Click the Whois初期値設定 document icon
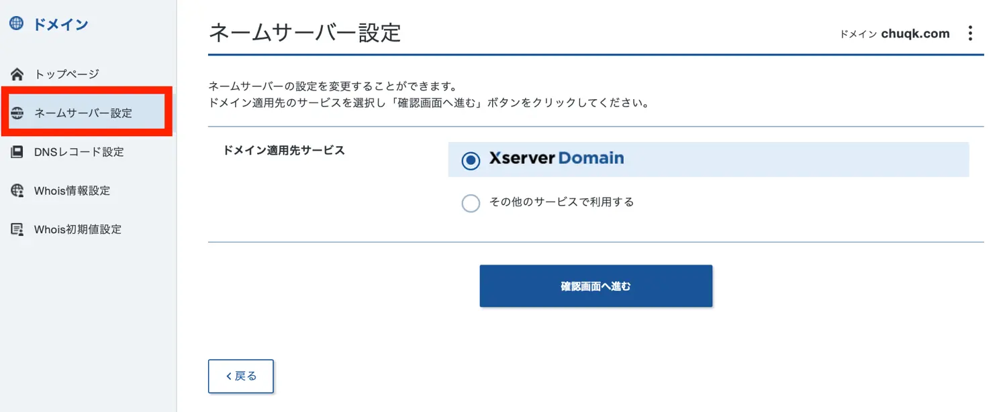The width and height of the screenshot is (1007, 412). click(17, 229)
